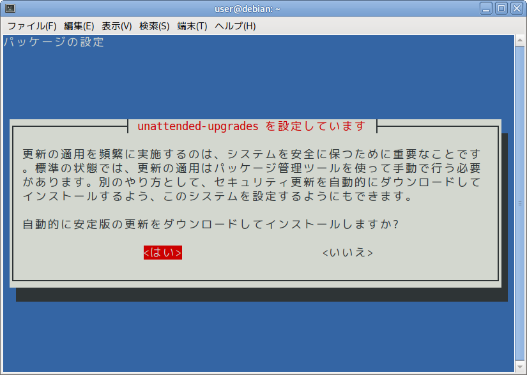Screen dimensions: 527x375
Task: Open the ヘルプ(H) menu
Action: point(235,26)
